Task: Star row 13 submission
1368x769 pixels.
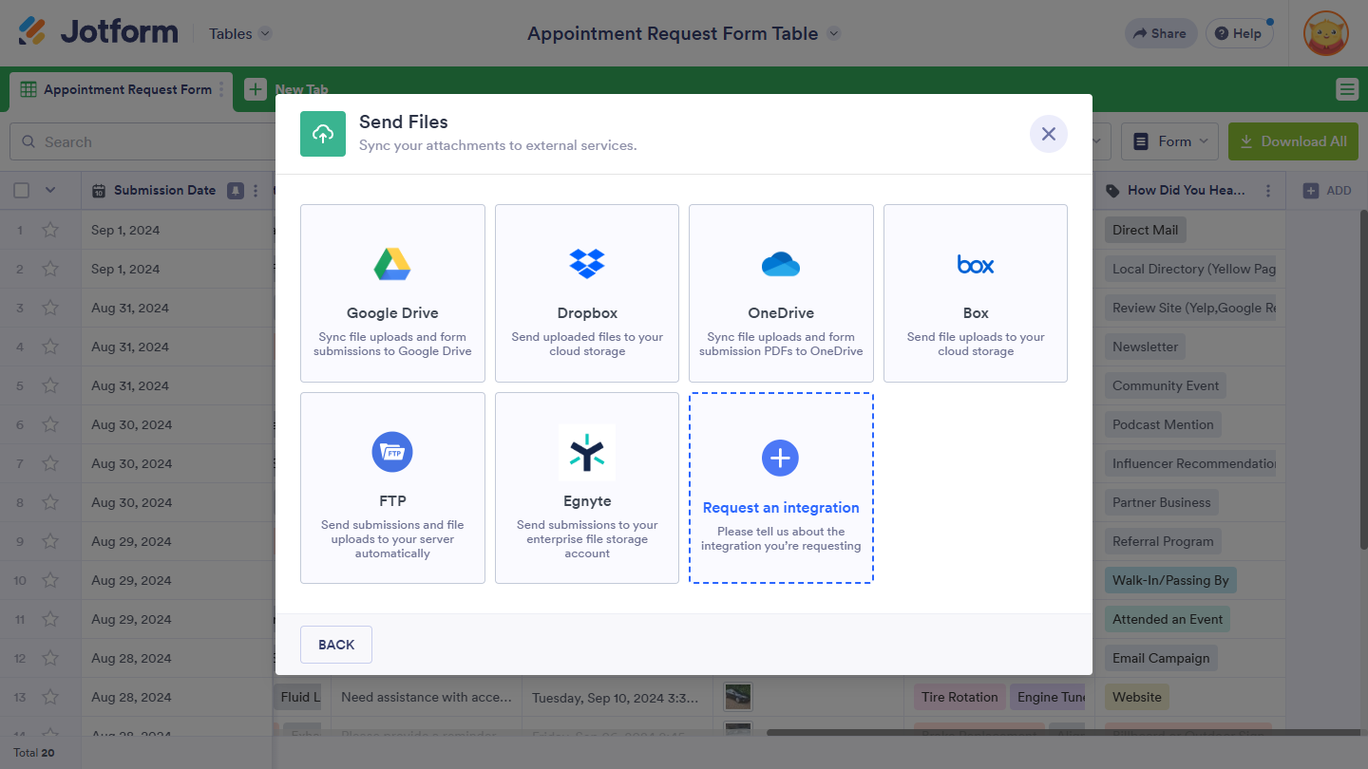Action: 50,697
